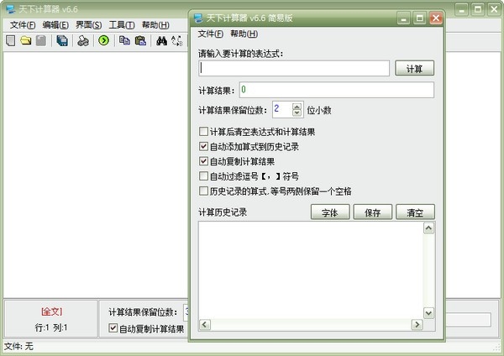Click the 文件: 无 status bar text
504x356 pixels.
pos(18,347)
